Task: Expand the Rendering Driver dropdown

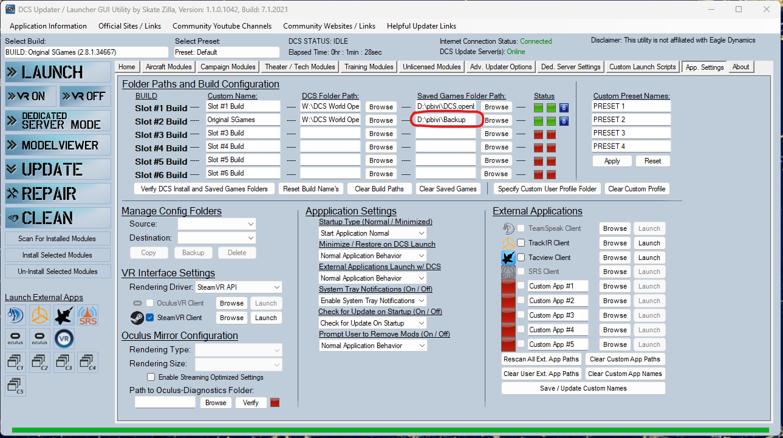Action: pos(239,287)
